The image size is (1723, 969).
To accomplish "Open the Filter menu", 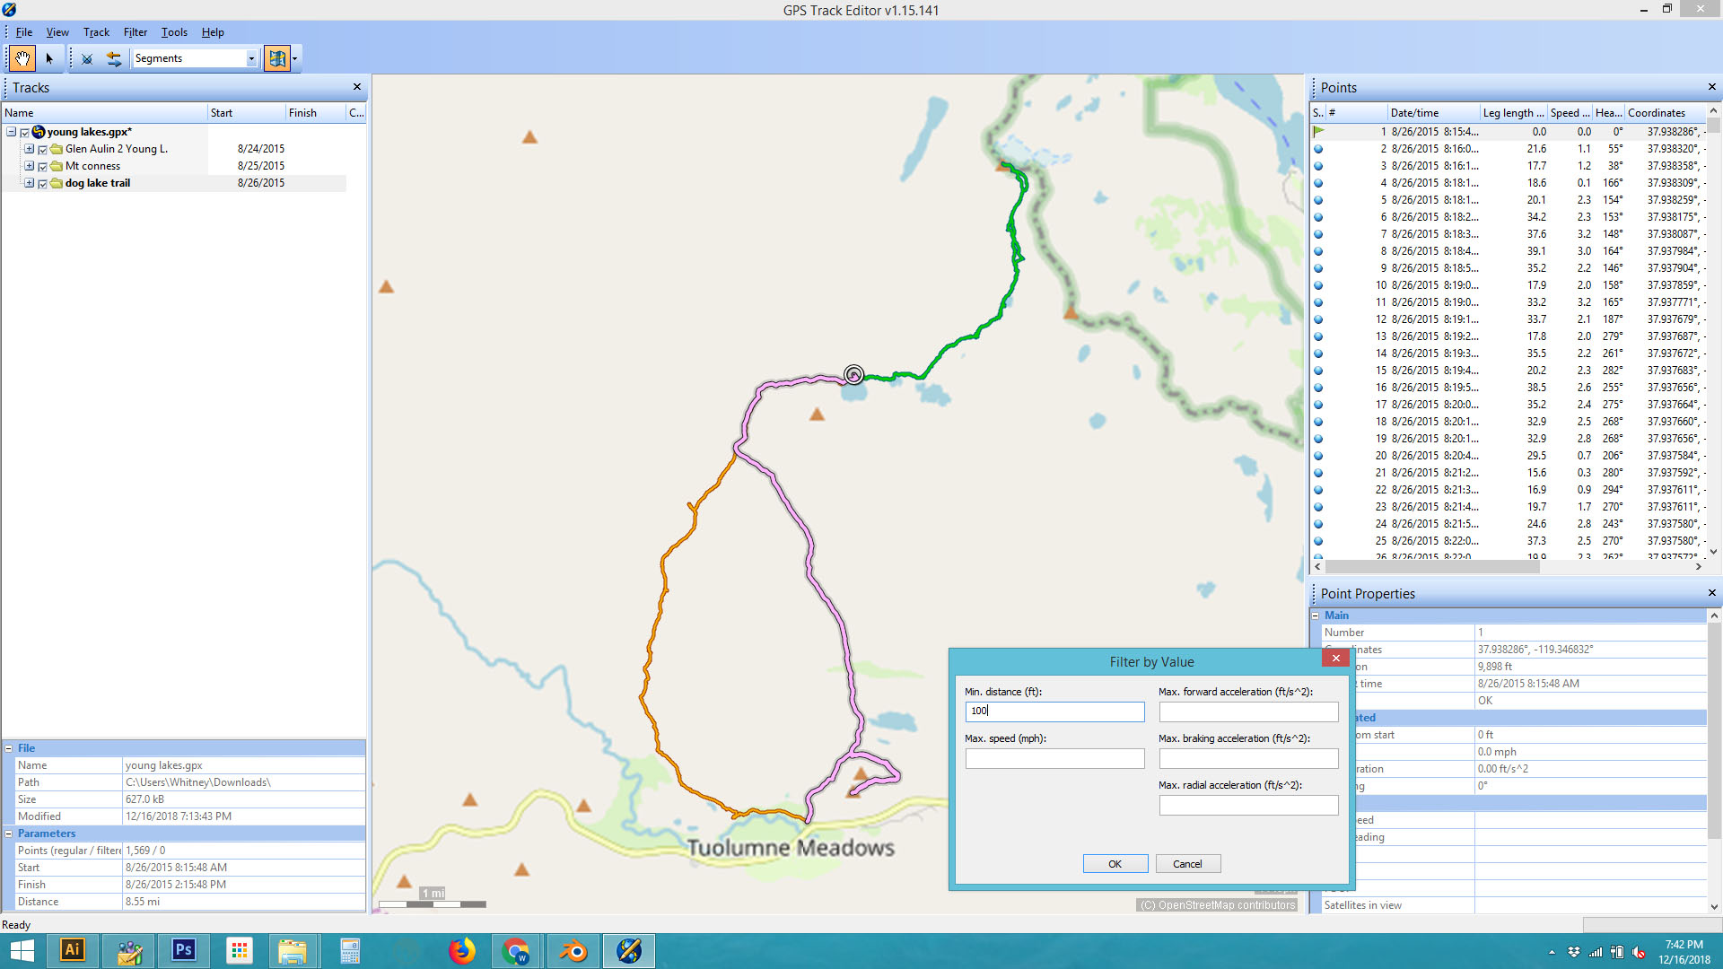I will pyautogui.click(x=135, y=32).
